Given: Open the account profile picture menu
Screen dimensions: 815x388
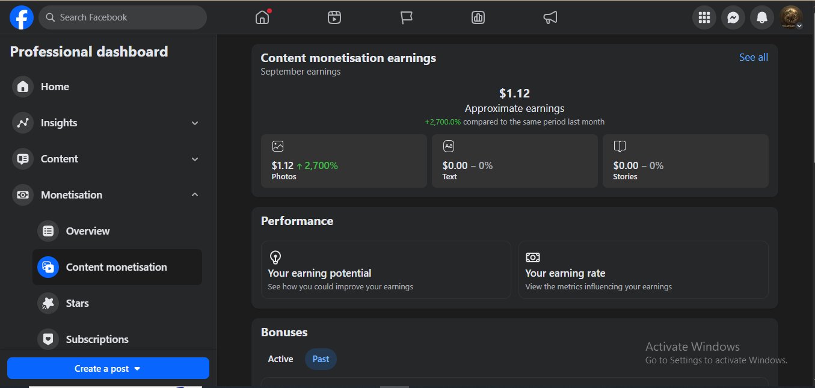Looking at the screenshot, I should click(791, 17).
